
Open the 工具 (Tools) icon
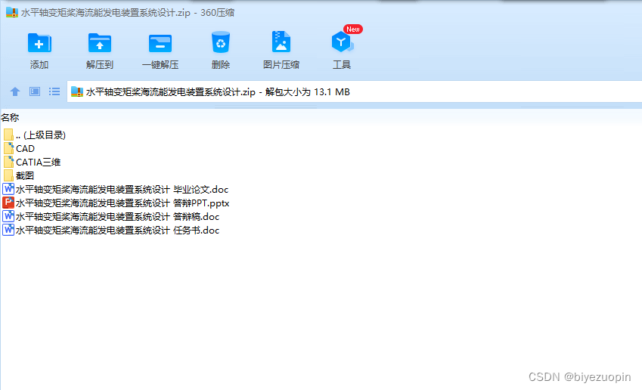click(342, 42)
